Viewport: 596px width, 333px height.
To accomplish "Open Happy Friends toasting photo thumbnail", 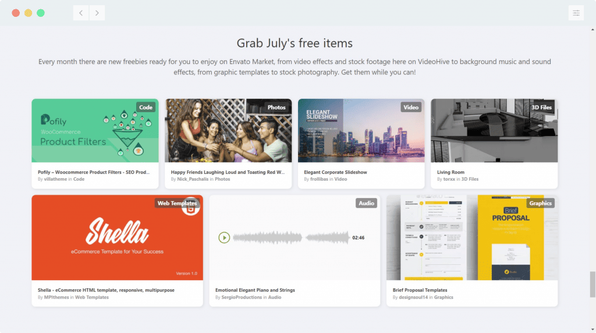I will click(228, 131).
